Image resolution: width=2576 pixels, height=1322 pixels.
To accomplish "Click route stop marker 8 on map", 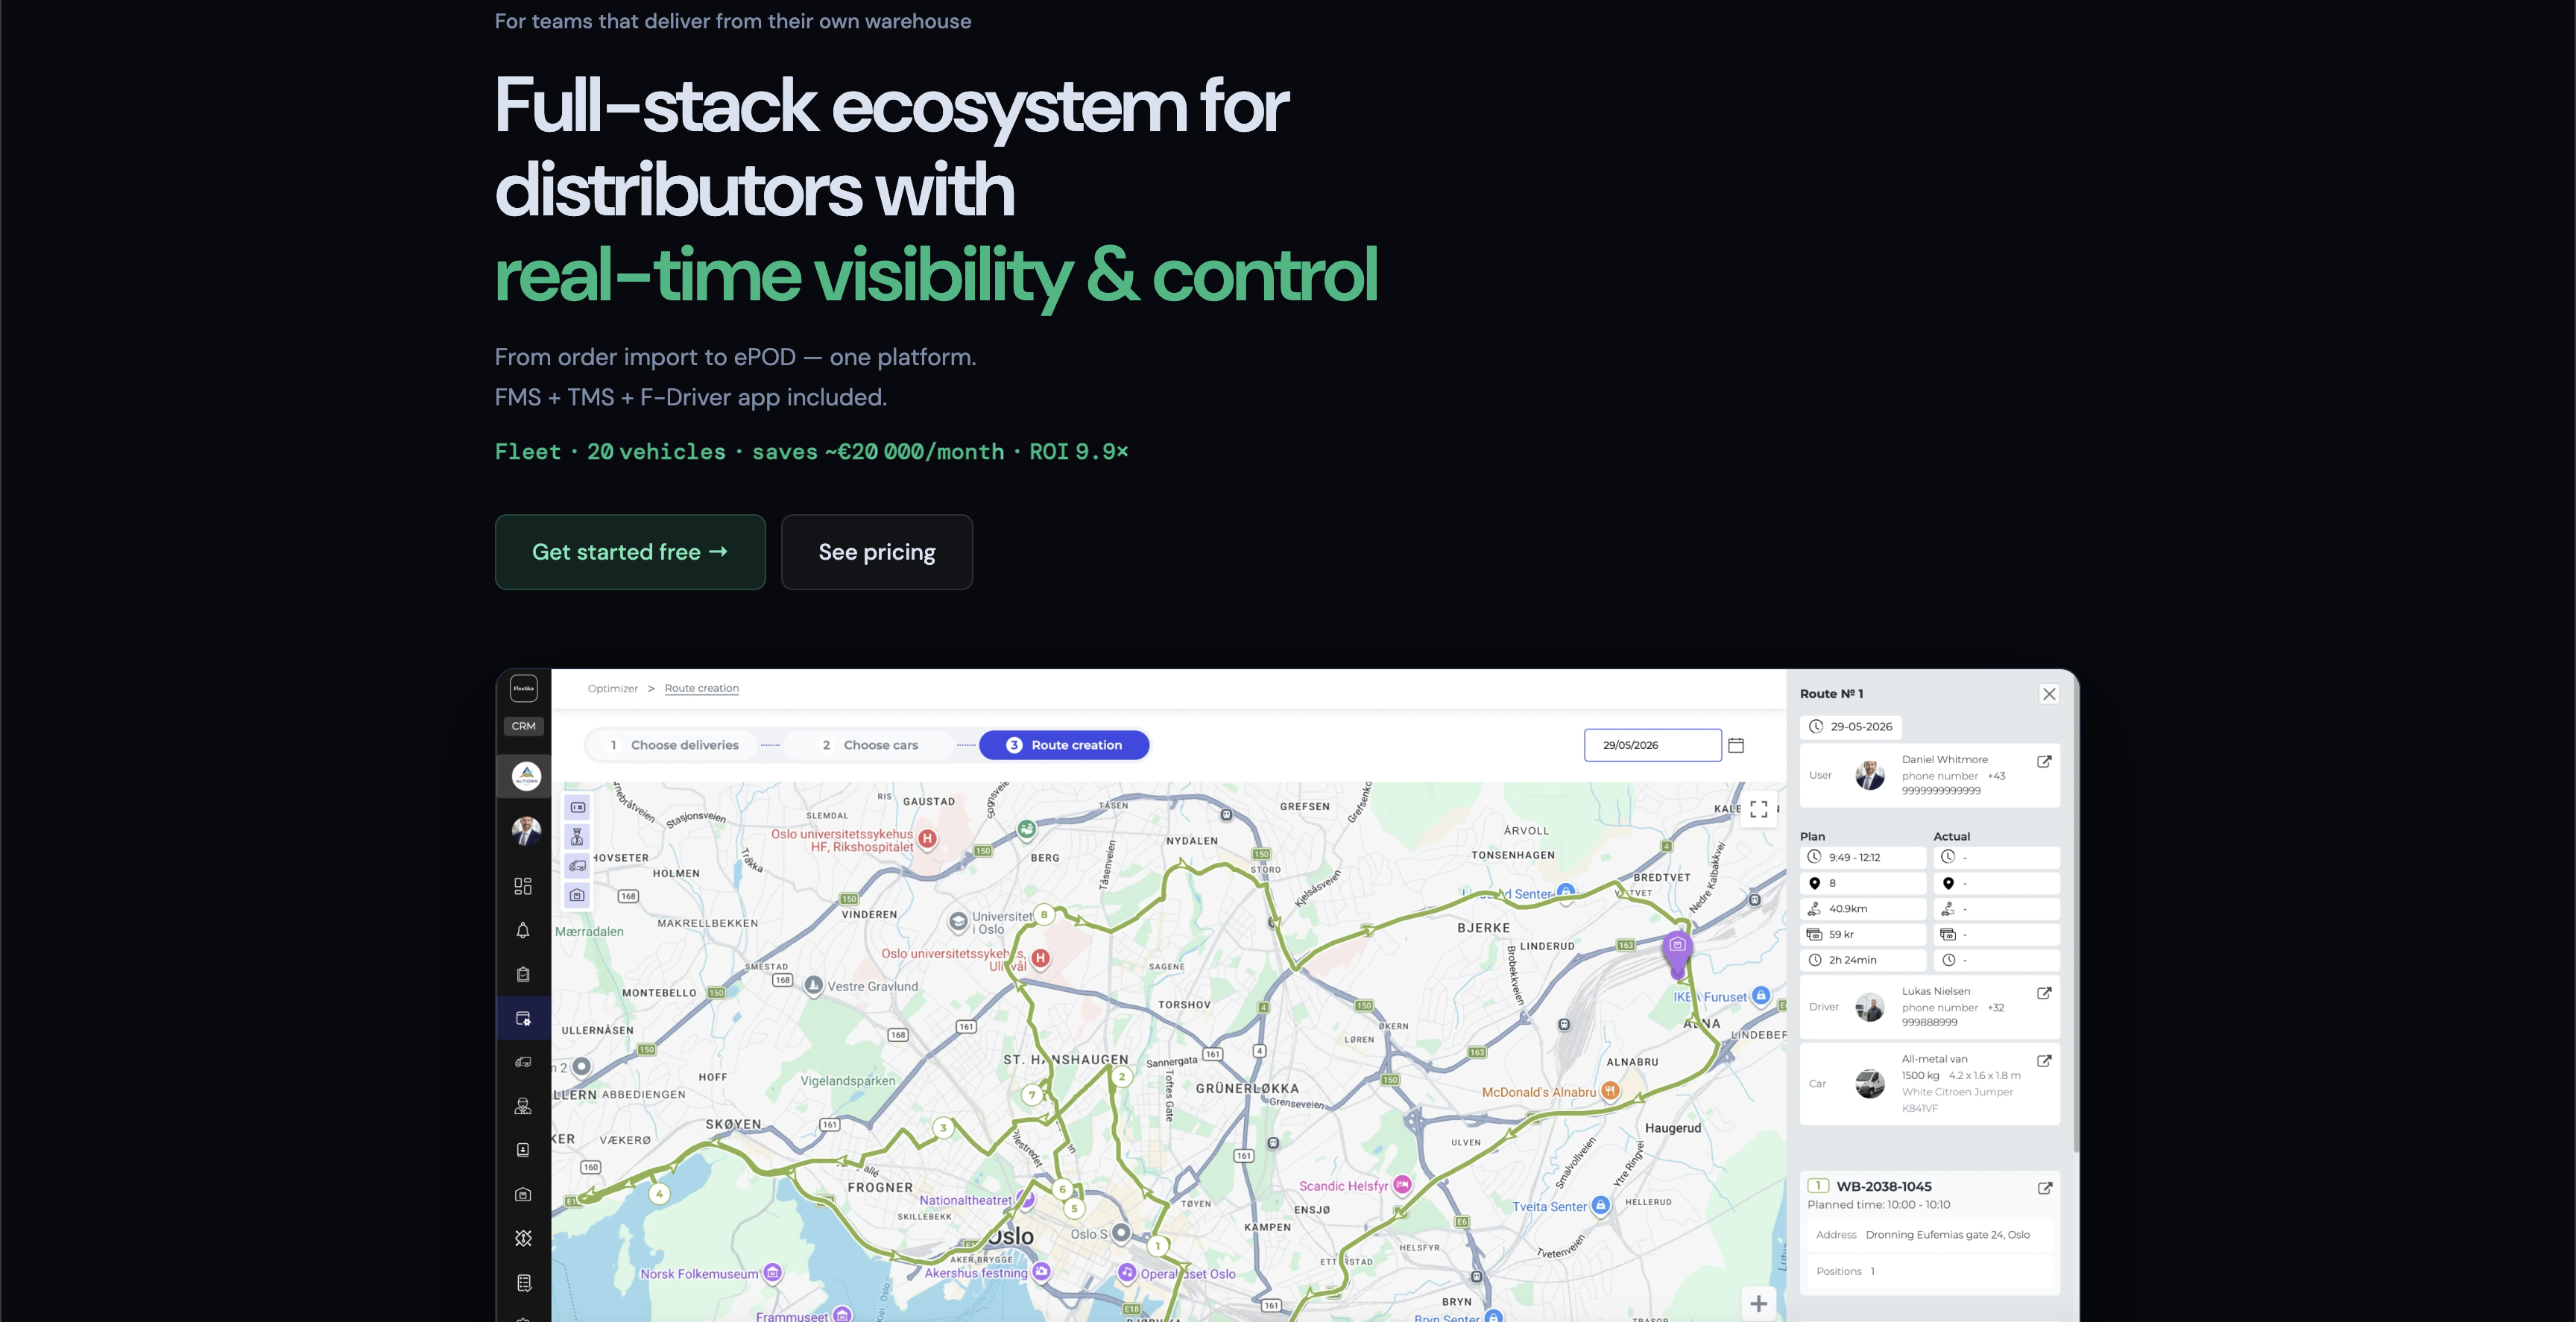I will 1044,914.
